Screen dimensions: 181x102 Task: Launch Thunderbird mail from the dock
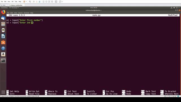[x=3, y=18]
